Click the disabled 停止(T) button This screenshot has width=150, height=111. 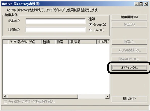tap(129, 24)
